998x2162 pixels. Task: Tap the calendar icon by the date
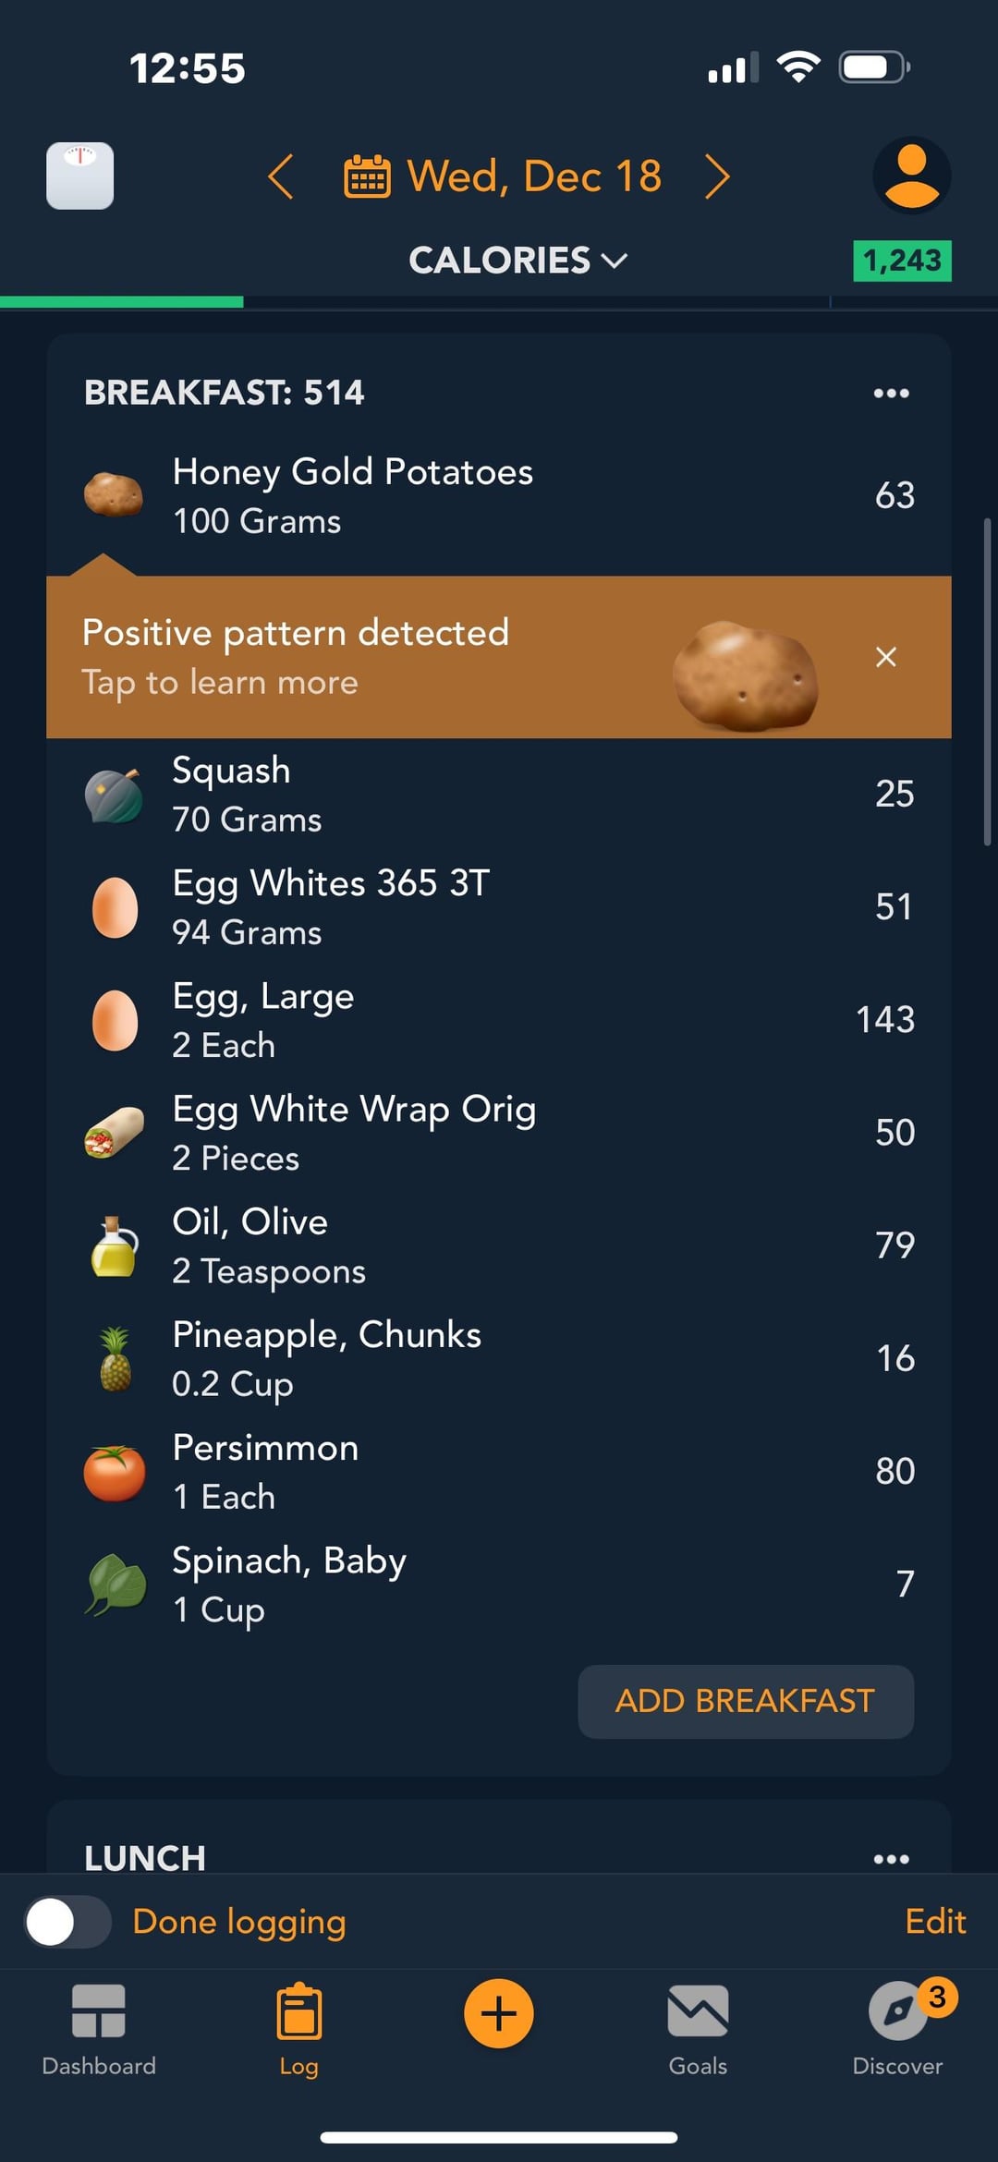pyautogui.click(x=367, y=176)
